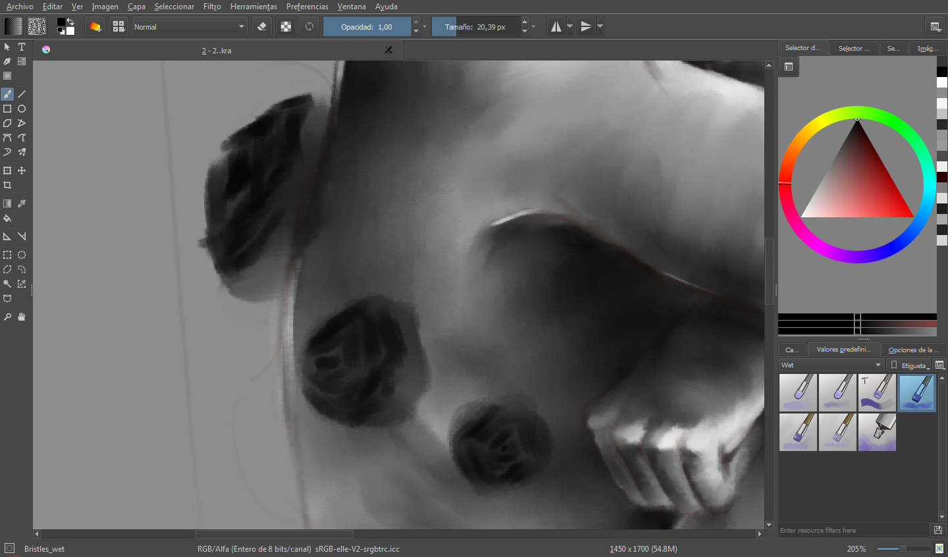The width and height of the screenshot is (948, 557).
Task: Toggle preserve alpha button
Action: pos(286,27)
